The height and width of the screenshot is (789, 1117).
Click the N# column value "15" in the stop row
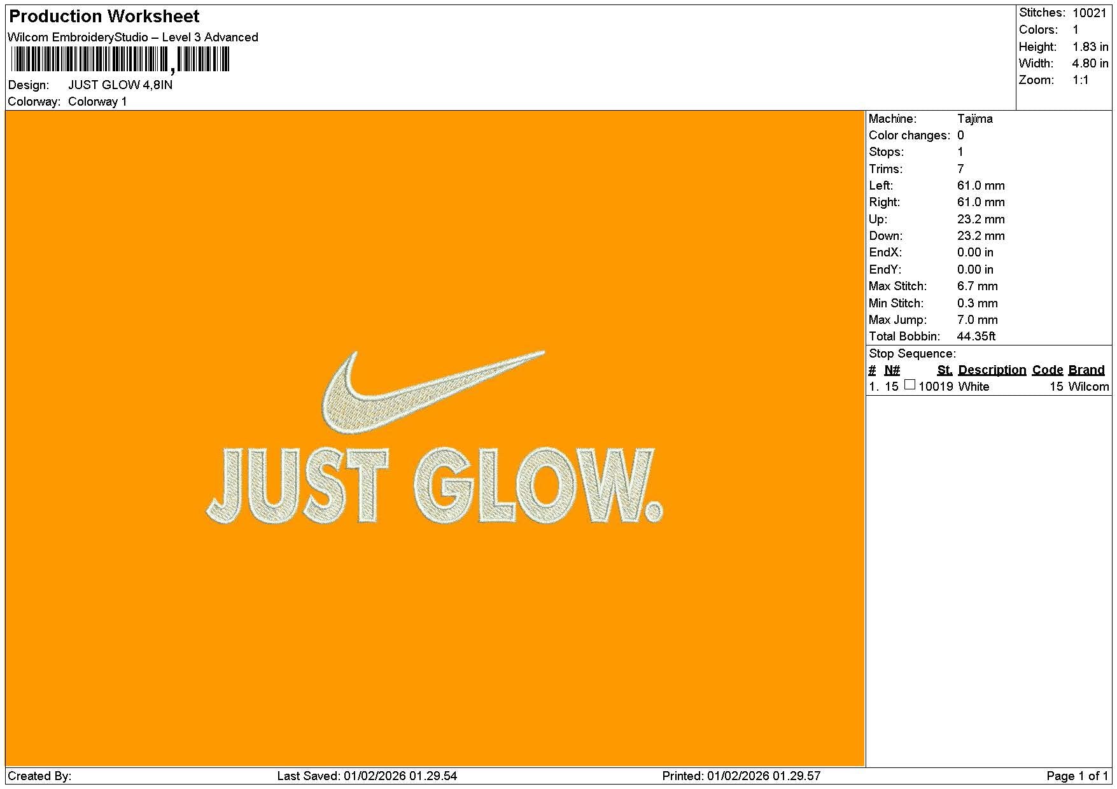click(892, 387)
